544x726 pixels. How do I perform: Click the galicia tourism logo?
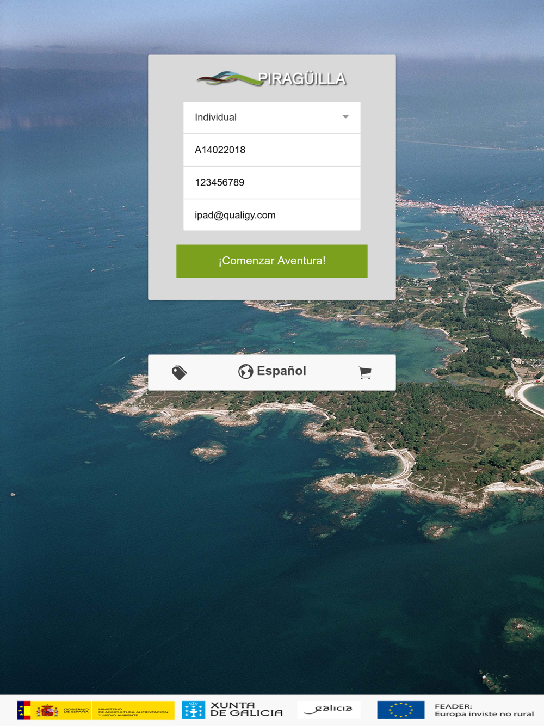329,709
